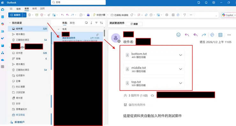
Task: Click the Move to folder icon in ribbon
Action: click(54, 15)
